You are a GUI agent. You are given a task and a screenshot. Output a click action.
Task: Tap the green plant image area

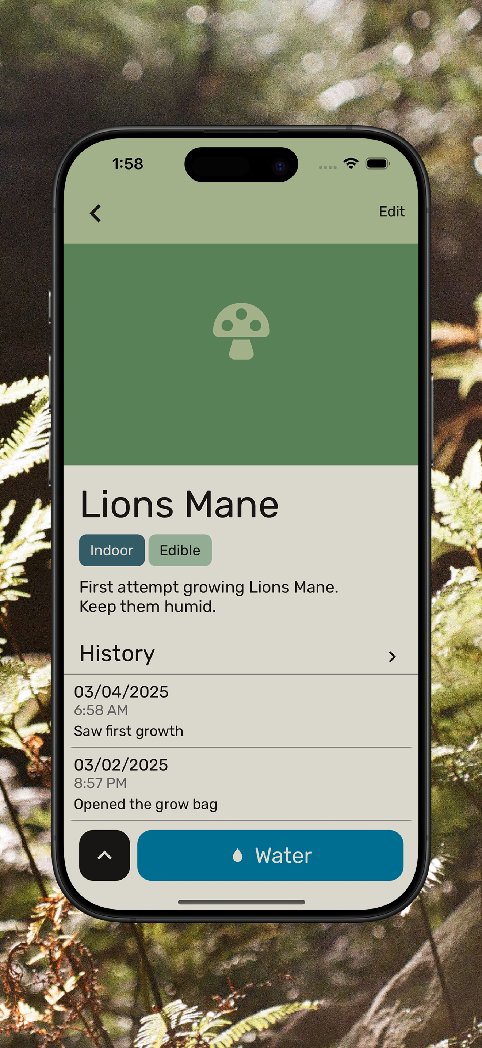241,354
